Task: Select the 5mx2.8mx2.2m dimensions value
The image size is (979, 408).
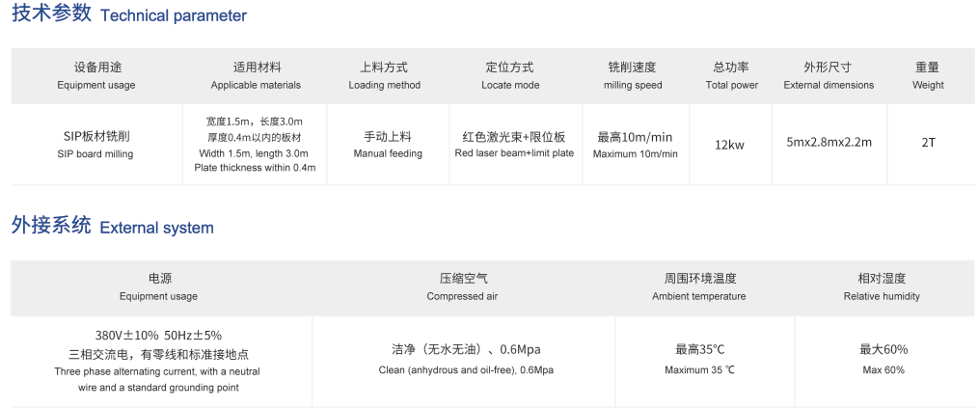Action: pyautogui.click(x=829, y=142)
